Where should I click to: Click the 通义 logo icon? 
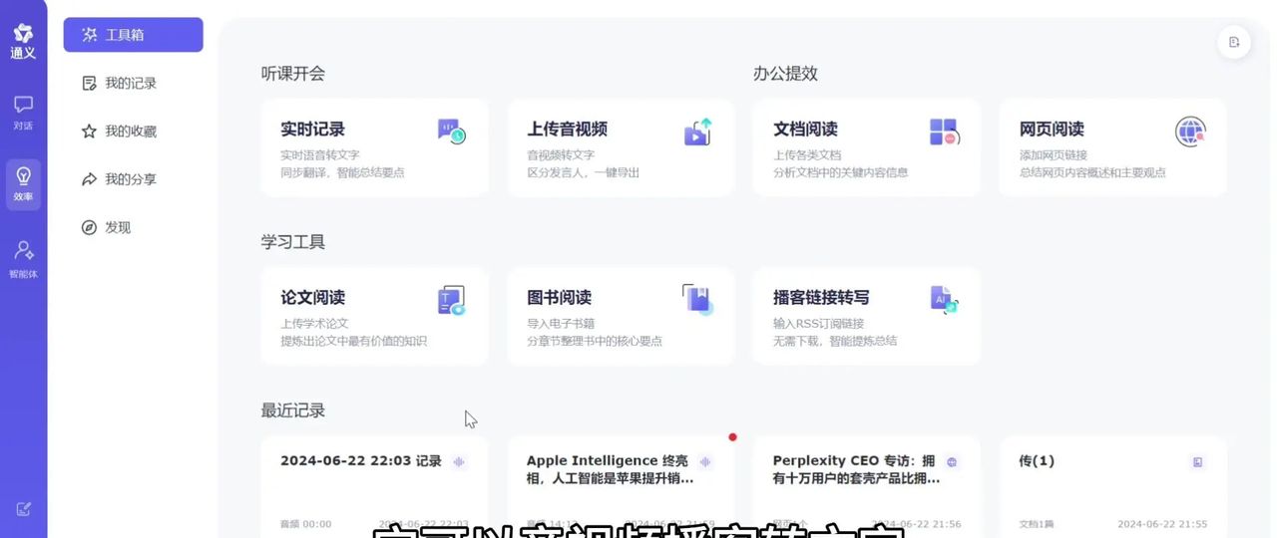coord(23,34)
